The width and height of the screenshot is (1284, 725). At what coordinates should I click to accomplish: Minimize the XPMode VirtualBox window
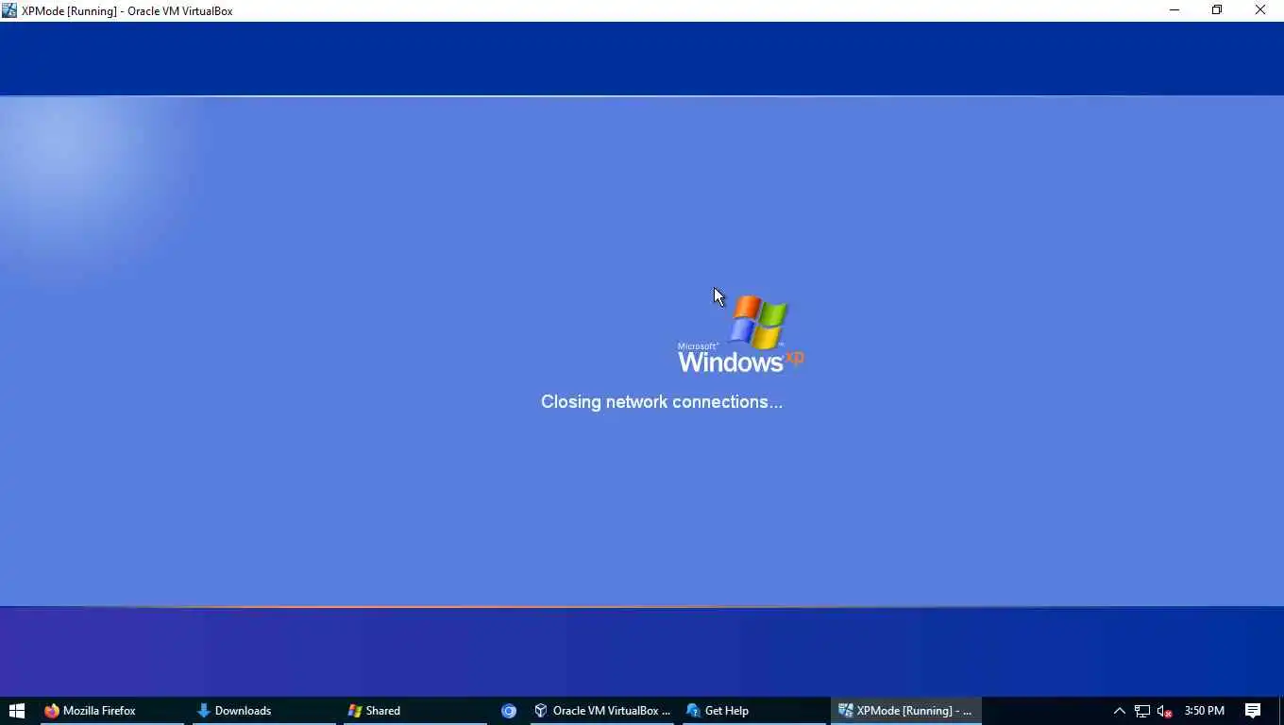click(x=1174, y=10)
